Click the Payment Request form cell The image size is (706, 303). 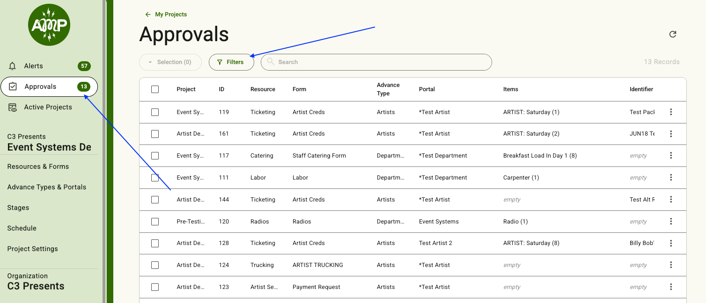click(316, 287)
